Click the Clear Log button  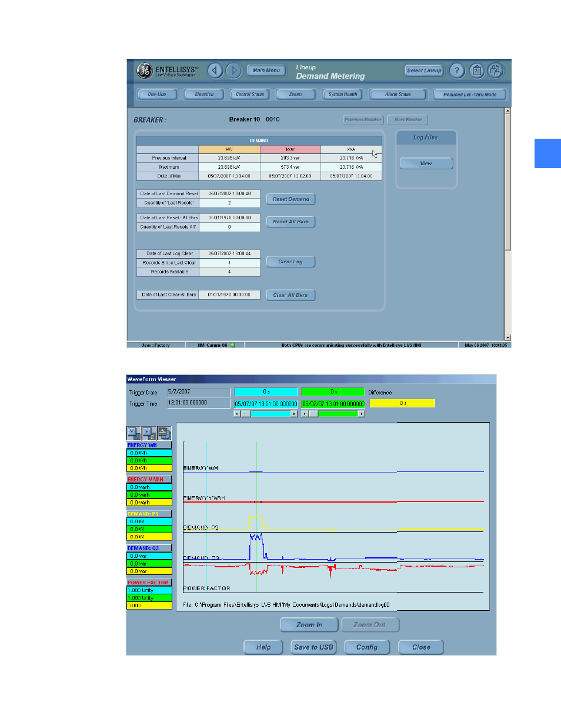[x=291, y=262]
